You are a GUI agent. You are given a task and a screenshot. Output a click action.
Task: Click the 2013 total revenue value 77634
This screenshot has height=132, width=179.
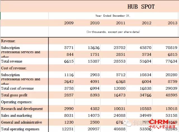pyautogui.click(x=171, y=61)
